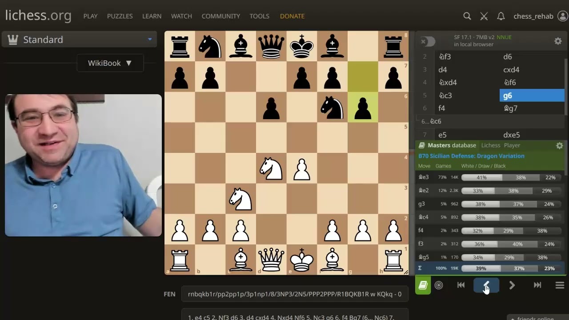
Task: Expand the WikiBook dropdown
Action: click(x=110, y=63)
